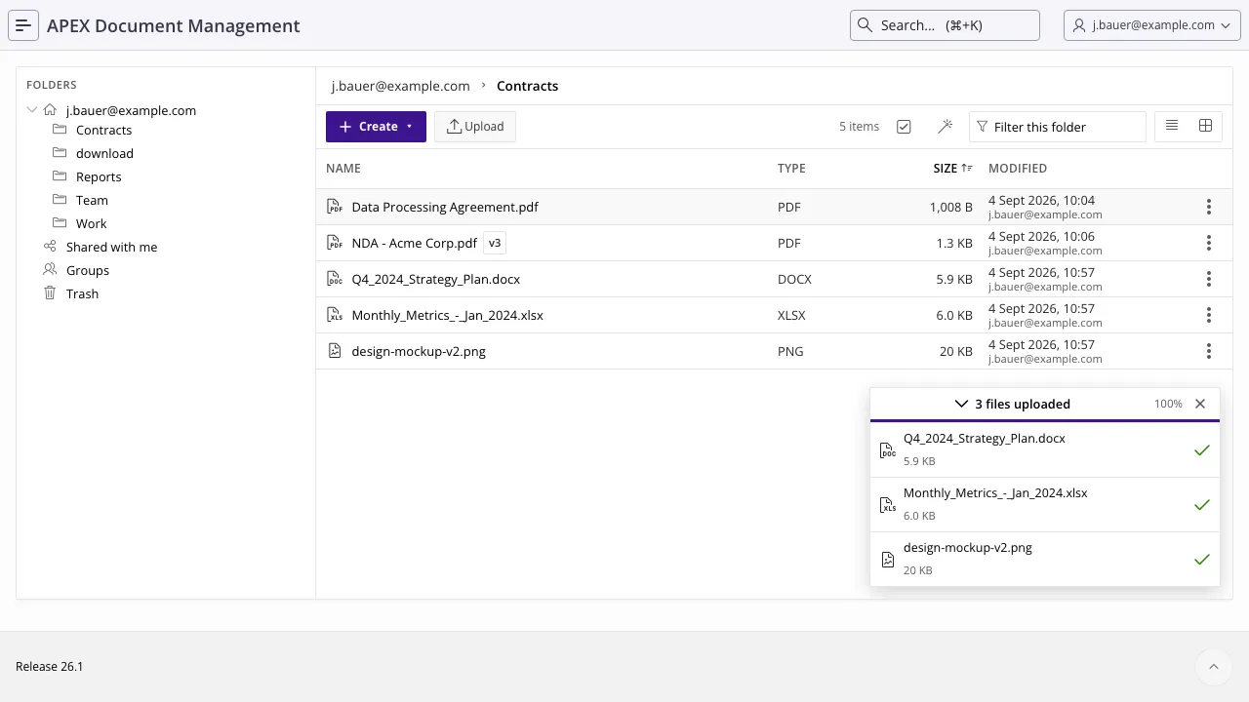This screenshot has height=702, width=1249.
Task: Click the Filter this folder field
Action: tap(1058, 127)
